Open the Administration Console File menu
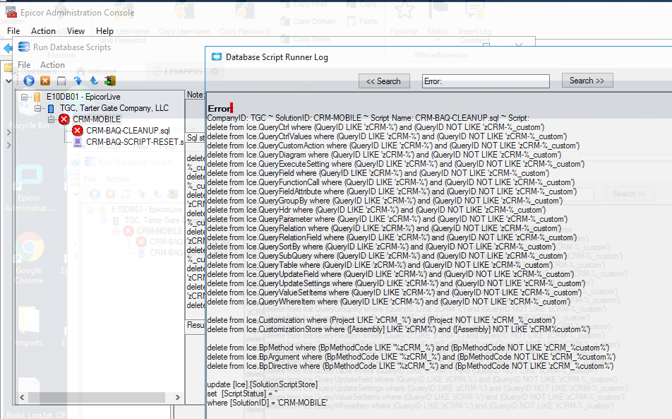Screen dimensions: 672x419 tap(13, 31)
